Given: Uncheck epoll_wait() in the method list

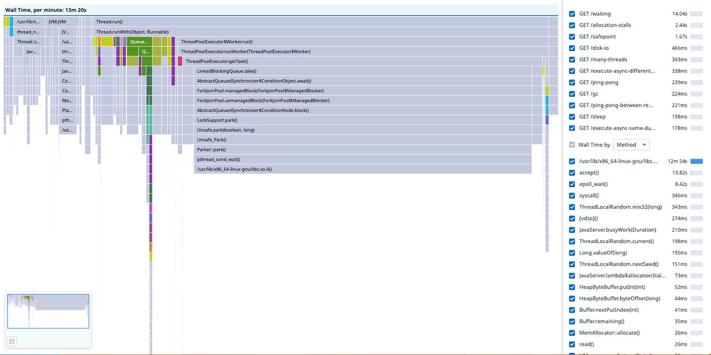Looking at the screenshot, I should tap(572, 184).
